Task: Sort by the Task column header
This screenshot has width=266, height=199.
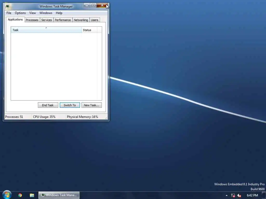Action: 46,30
